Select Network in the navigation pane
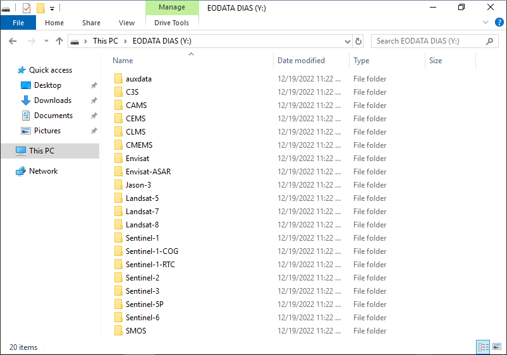 pyautogui.click(x=44, y=171)
